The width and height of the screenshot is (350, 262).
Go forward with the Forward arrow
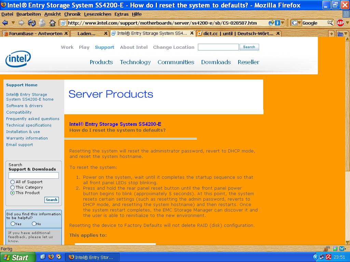21,23
